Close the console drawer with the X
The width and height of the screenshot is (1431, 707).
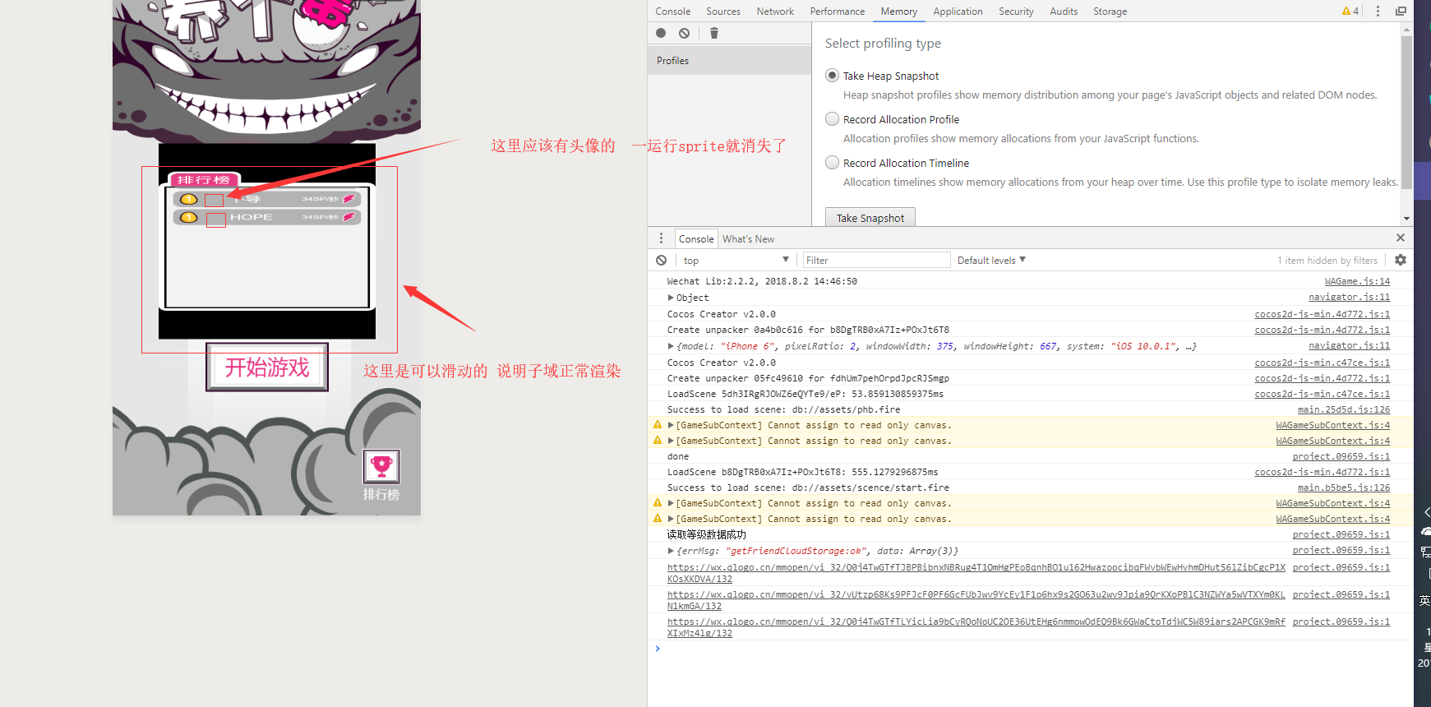(x=1401, y=238)
